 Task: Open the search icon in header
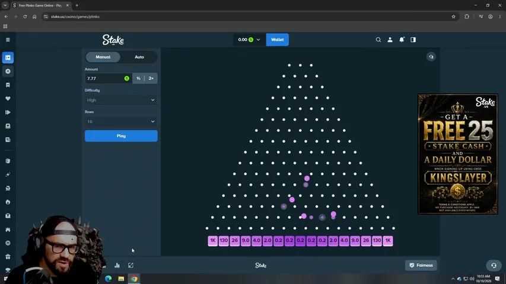378,40
